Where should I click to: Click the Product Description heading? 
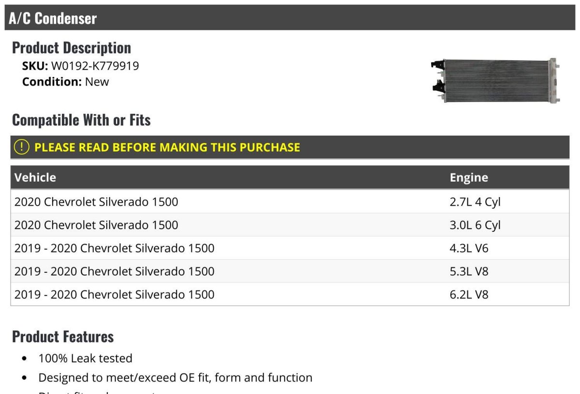72,48
